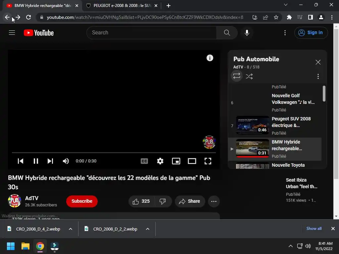Close the BMW Hybride rechargeable tab
Screen dimensions: 339x254
point(77,6)
